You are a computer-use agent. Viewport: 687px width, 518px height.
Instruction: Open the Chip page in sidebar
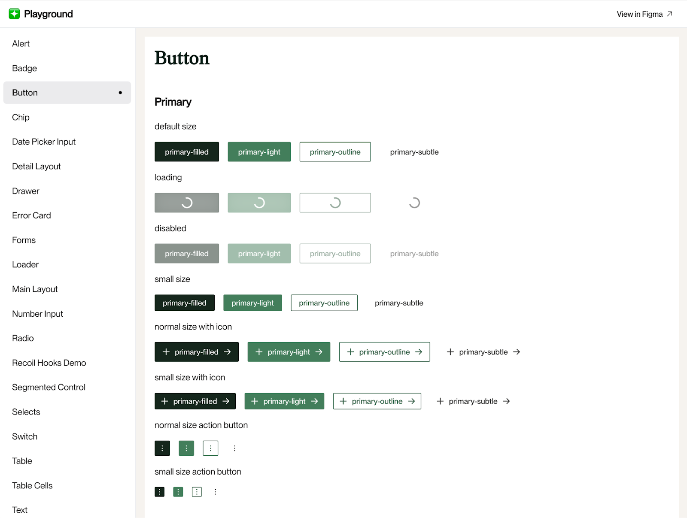[x=67, y=117]
